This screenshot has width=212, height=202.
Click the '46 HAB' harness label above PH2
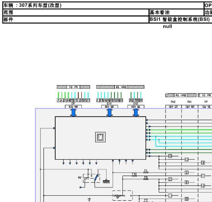pyautogui.click(x=181, y=95)
